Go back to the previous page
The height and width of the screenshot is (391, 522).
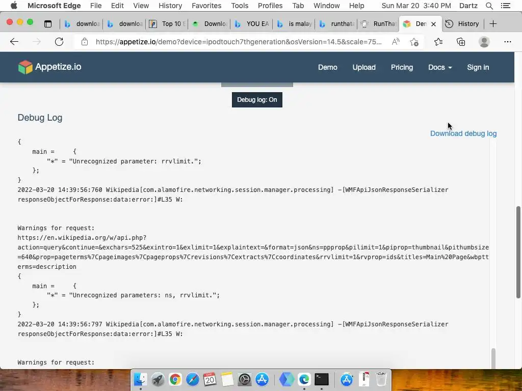click(14, 42)
